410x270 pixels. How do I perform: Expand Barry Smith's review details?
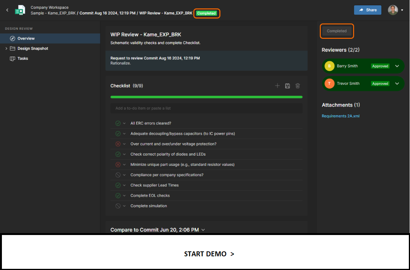tap(397, 66)
